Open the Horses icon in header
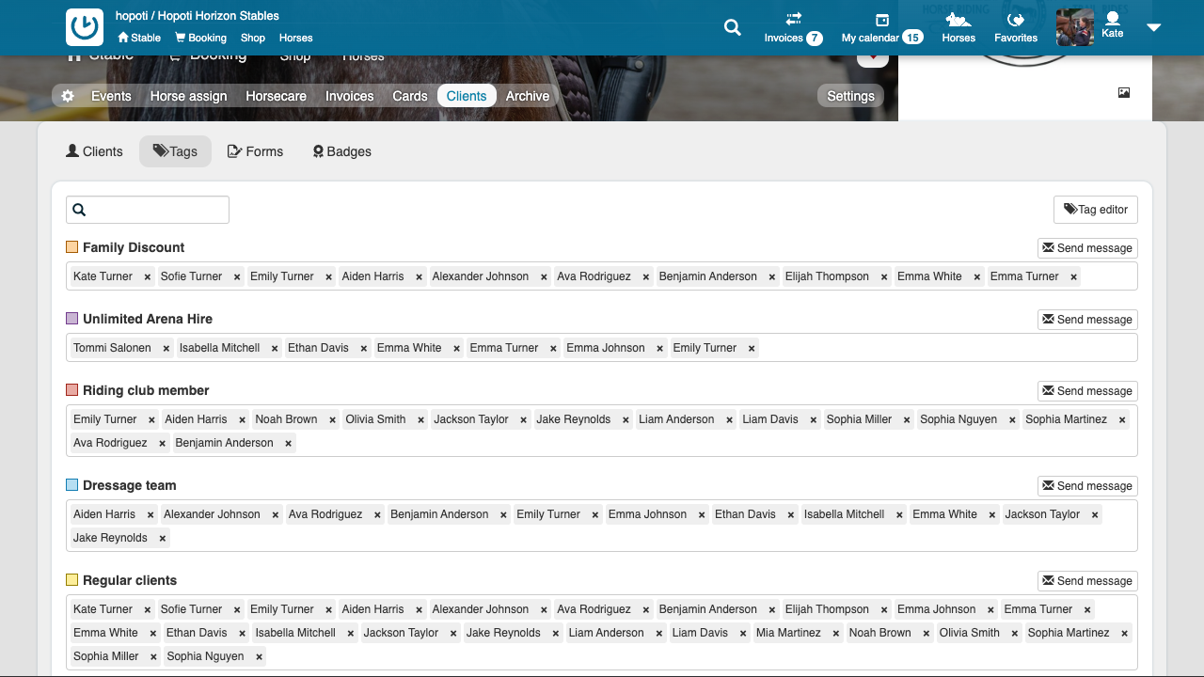Viewport: 1204px width, 677px height. 958,28
